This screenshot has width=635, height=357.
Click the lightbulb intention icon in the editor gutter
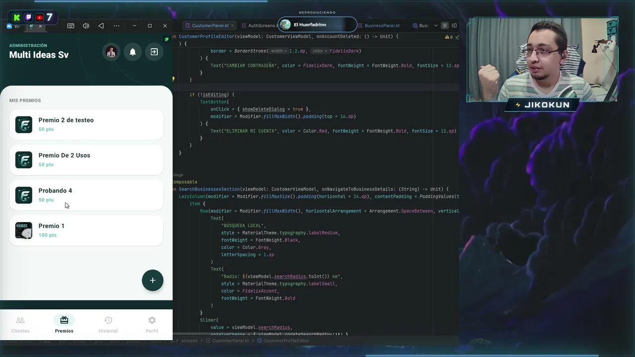173,79
